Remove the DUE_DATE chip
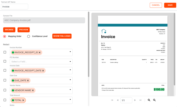The width and height of the screenshot is (177, 107). [x=28, y=81]
